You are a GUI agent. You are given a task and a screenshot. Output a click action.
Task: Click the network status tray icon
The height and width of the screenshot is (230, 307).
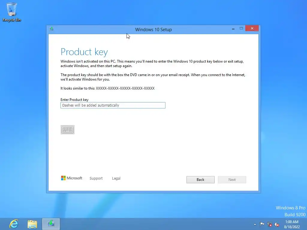point(270,224)
